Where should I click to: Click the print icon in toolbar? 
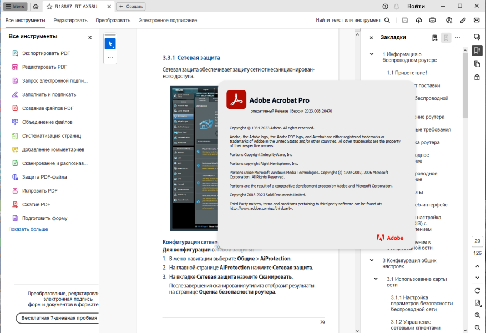(x=432, y=20)
